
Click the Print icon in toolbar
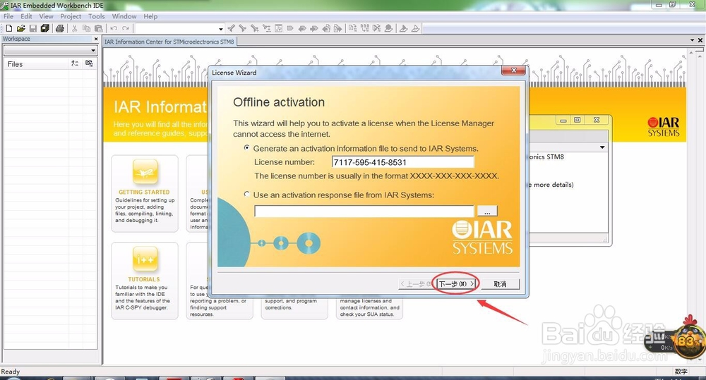59,28
